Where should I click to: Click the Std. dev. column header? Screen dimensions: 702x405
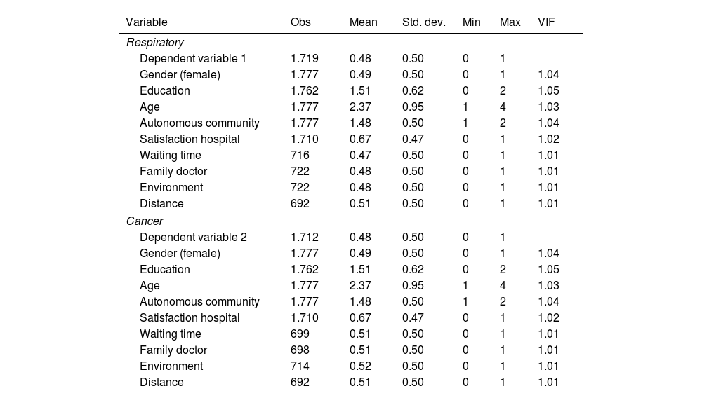point(423,22)
